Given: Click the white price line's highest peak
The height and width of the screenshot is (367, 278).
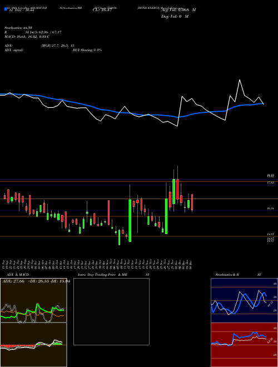Looking at the screenshot, I should click(x=240, y=80).
